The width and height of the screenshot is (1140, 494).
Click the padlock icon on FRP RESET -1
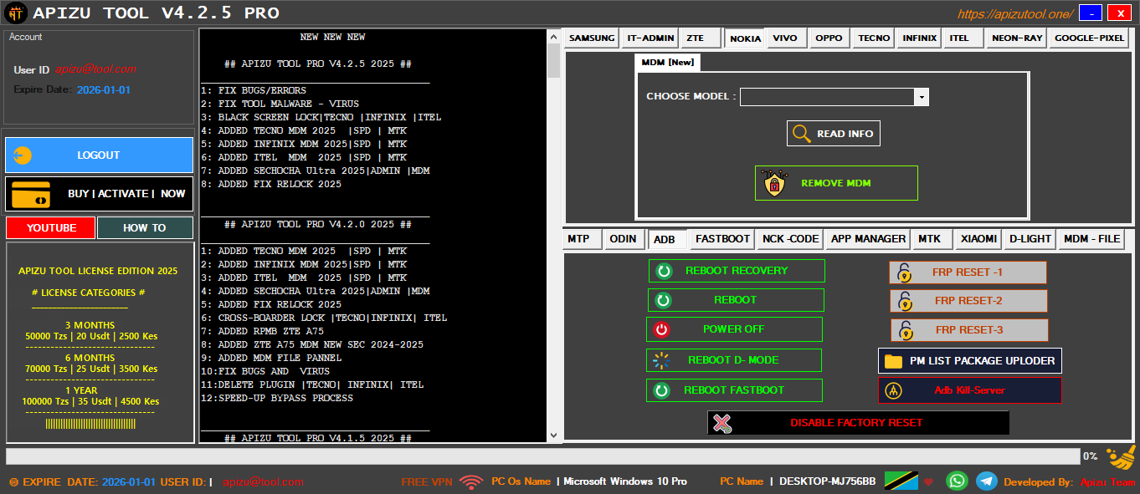point(904,272)
